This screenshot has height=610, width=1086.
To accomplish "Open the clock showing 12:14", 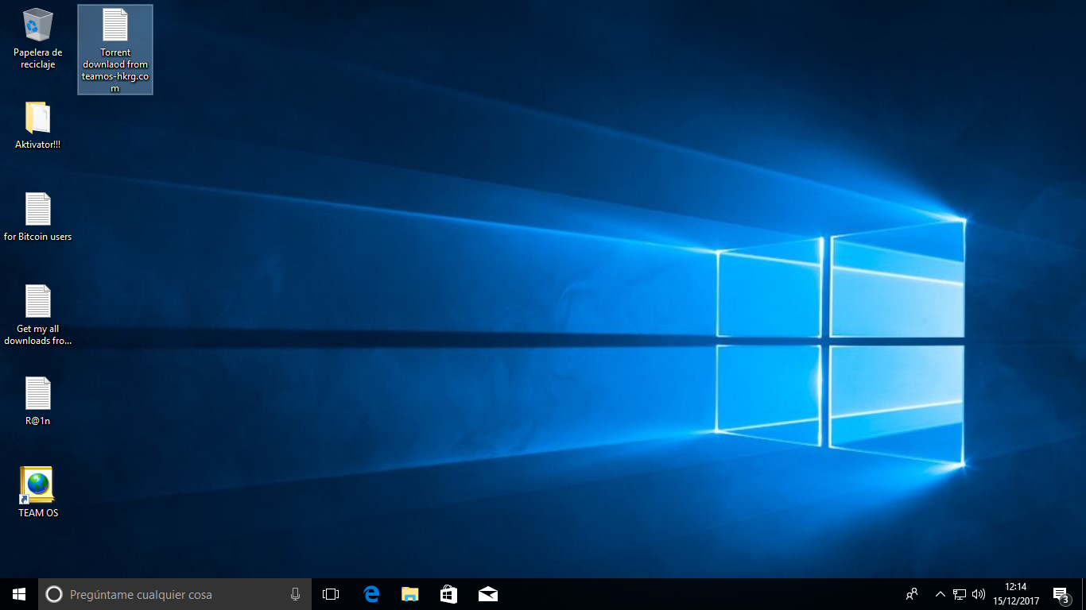I will (x=1016, y=594).
